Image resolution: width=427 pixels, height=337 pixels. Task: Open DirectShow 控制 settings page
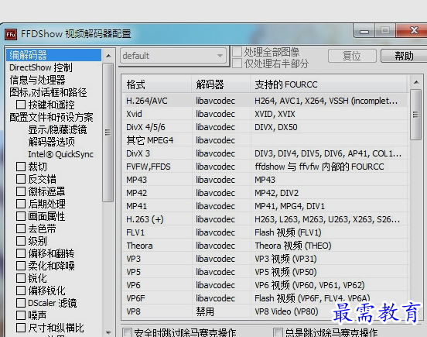pyautogui.click(x=41, y=67)
